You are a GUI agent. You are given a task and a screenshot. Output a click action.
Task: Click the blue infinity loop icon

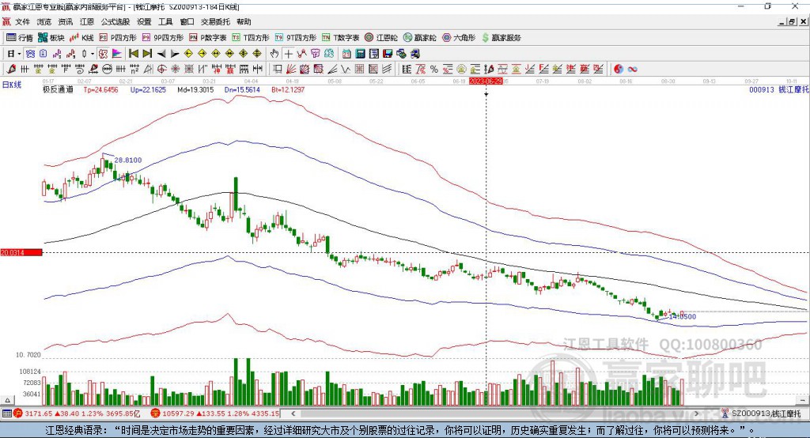pyautogui.click(x=632, y=69)
